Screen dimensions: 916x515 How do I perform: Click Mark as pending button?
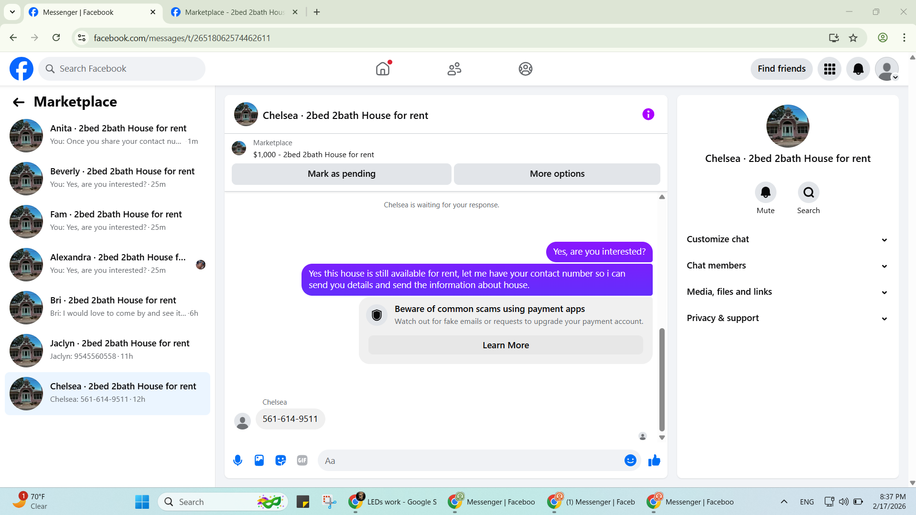(342, 174)
